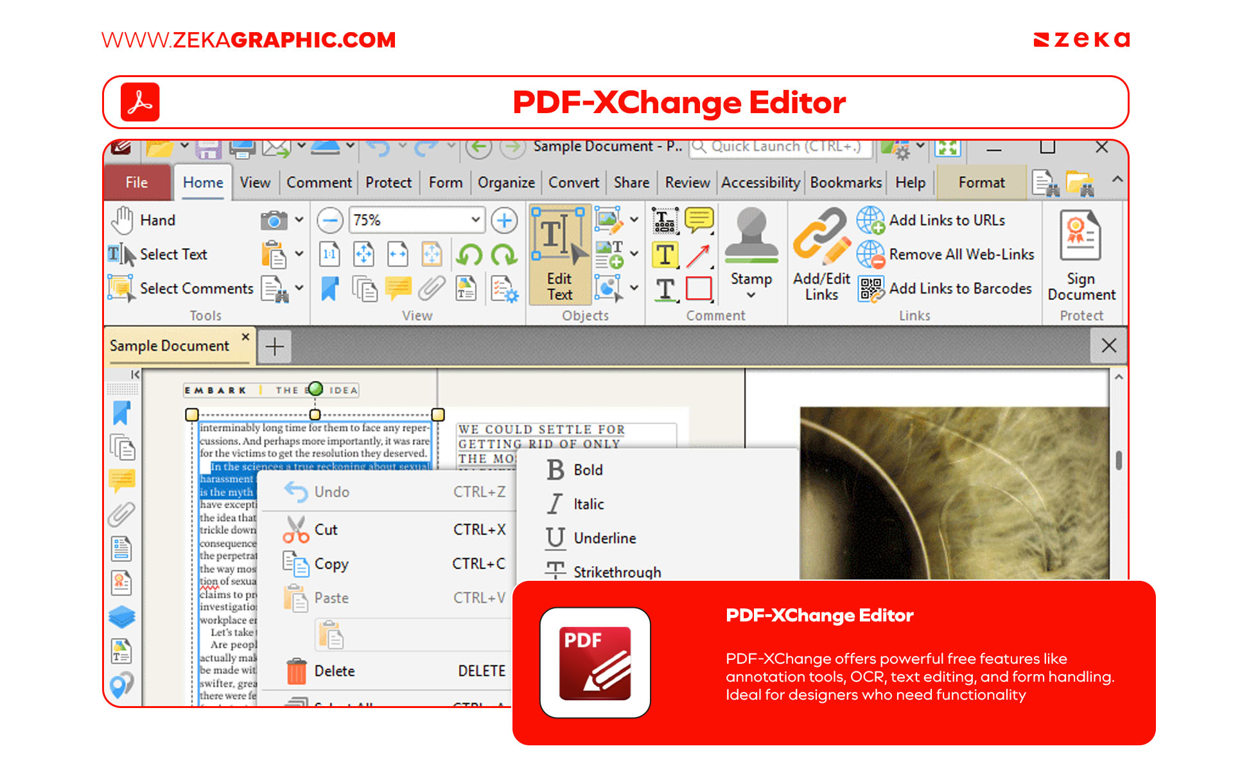Click the Fit Page icon
This screenshot has width=1233, height=771.
(364, 254)
